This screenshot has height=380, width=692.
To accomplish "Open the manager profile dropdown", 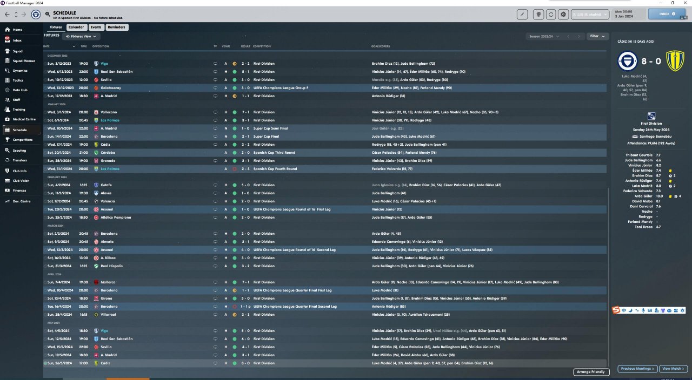I will coord(590,15).
